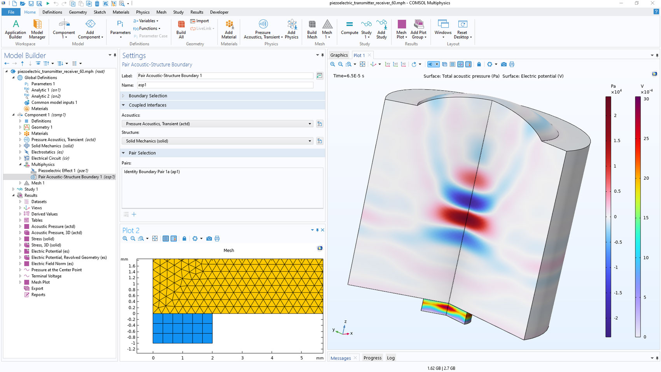Click Zoom Extents in Graphics toolbar
This screenshot has height=372, width=661.
tap(362, 64)
